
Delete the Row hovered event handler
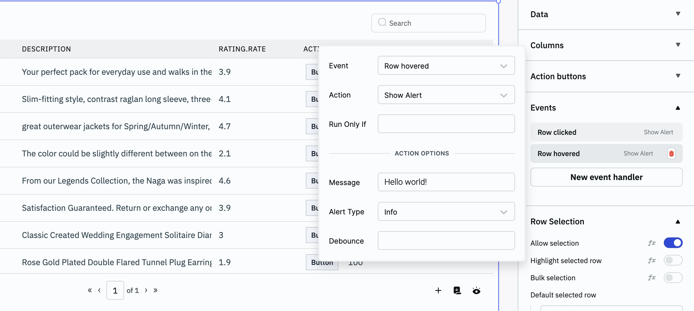pyautogui.click(x=671, y=153)
